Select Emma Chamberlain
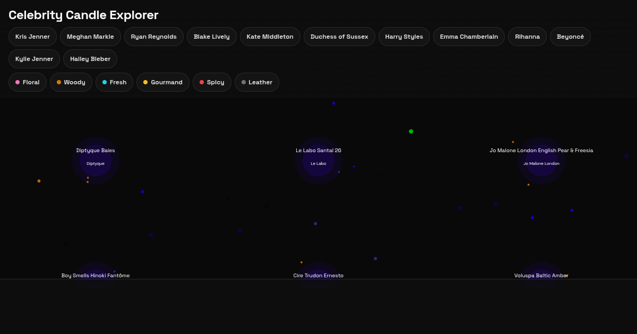Screen dimensions: 637x334 (469, 37)
